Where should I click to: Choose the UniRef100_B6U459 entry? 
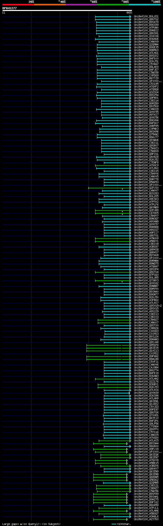146,505
